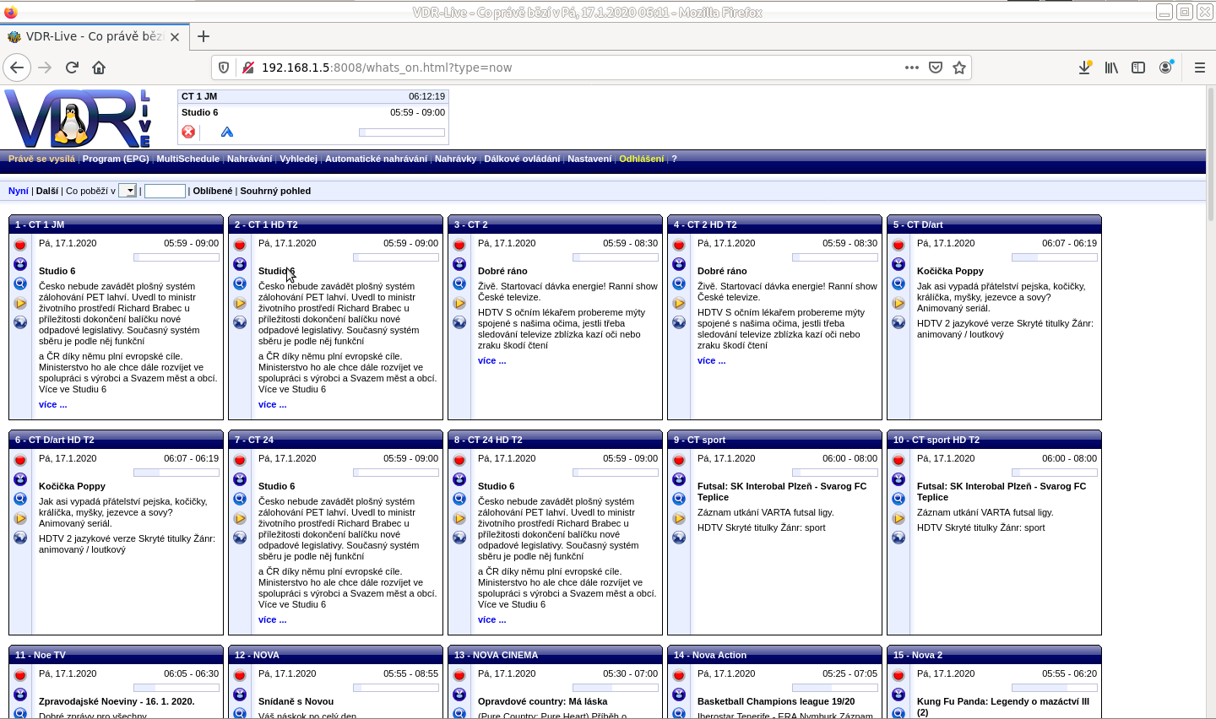Click record icon on 6 - CT D/art HD T2
Viewport: 1216px width, 719px height.
point(20,460)
